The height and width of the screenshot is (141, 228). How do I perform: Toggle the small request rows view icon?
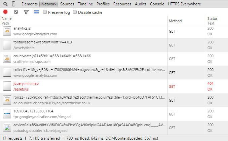[x=37, y=12]
